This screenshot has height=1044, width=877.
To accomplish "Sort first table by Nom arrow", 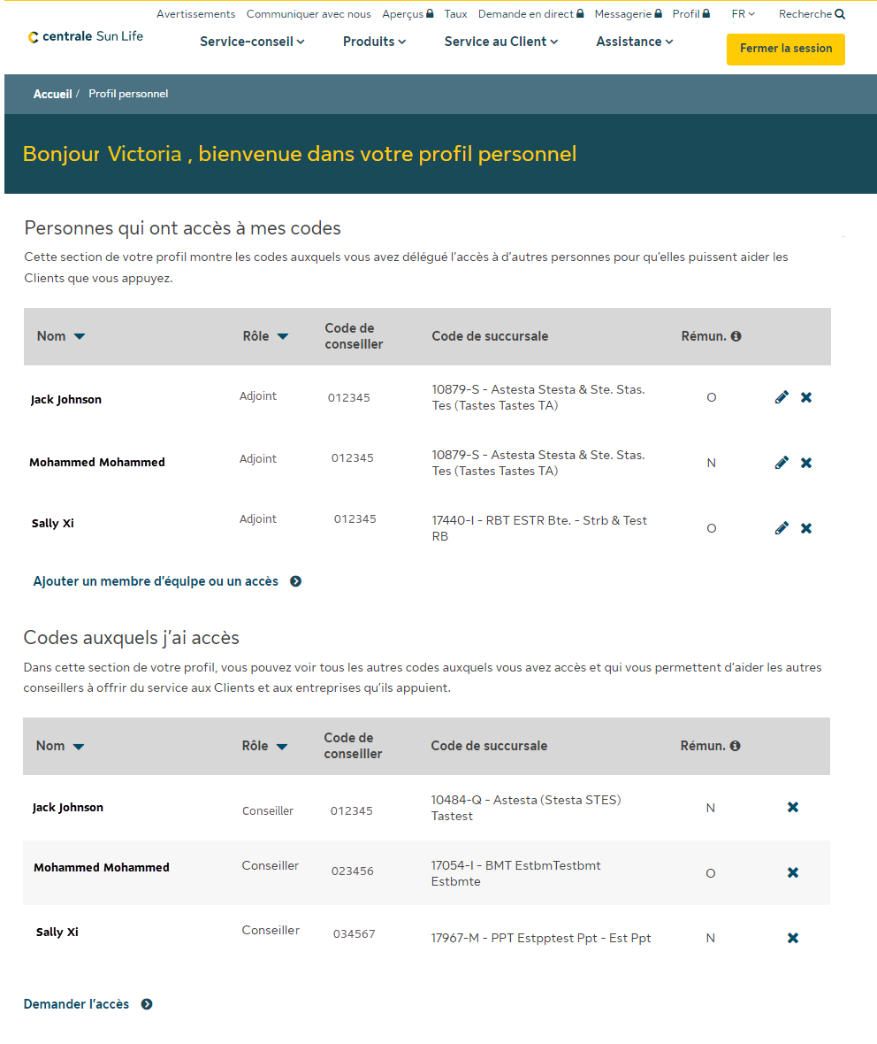I will tap(80, 336).
